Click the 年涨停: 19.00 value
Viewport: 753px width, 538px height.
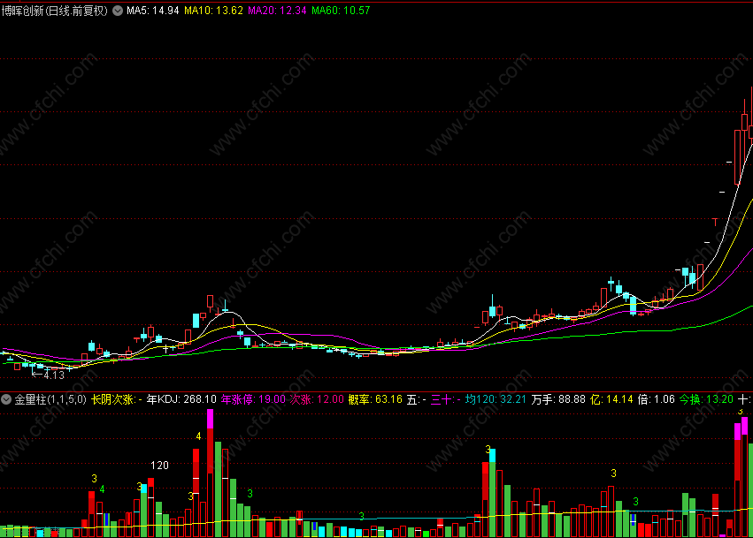click(253, 399)
